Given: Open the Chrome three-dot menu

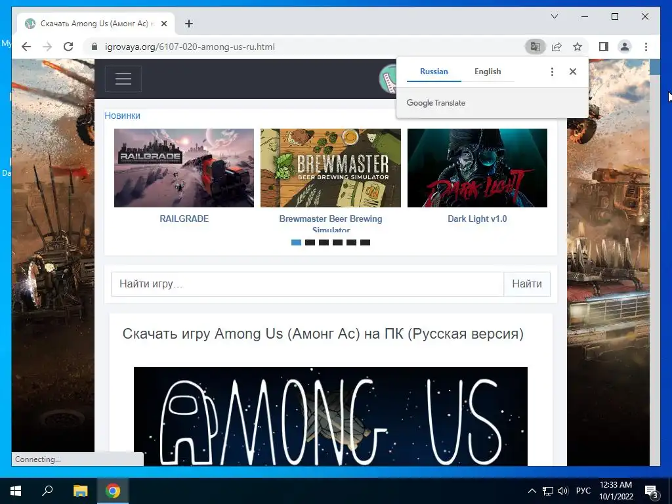Looking at the screenshot, I should point(646,47).
